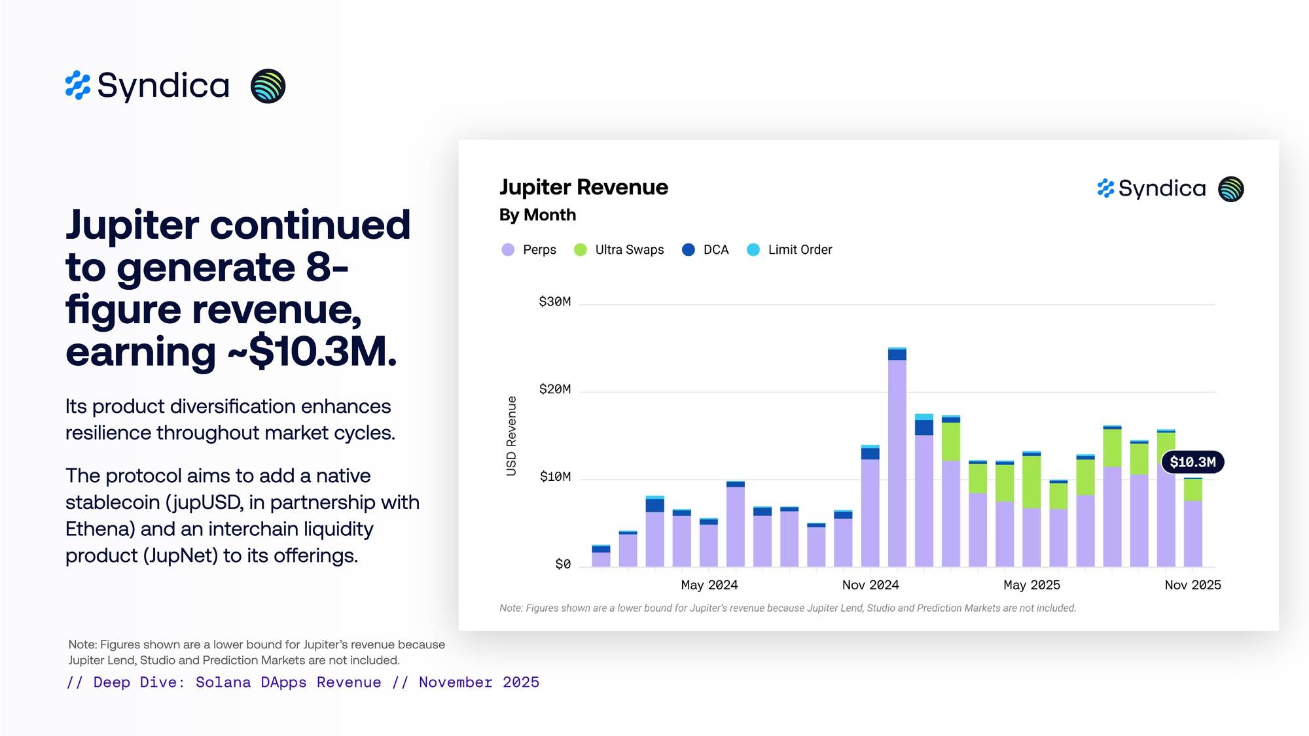Click the Jupiter logo in the chart corner
The width and height of the screenshot is (1309, 736).
[x=1230, y=189]
